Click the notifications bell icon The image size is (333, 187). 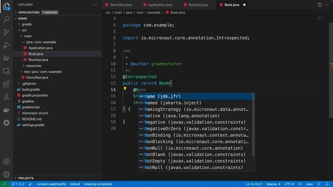point(327,184)
